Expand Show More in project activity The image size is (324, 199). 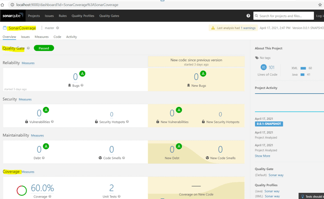coord(262,156)
